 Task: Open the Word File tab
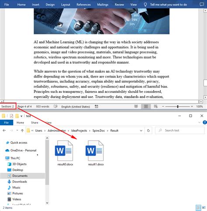tap(7, 5)
